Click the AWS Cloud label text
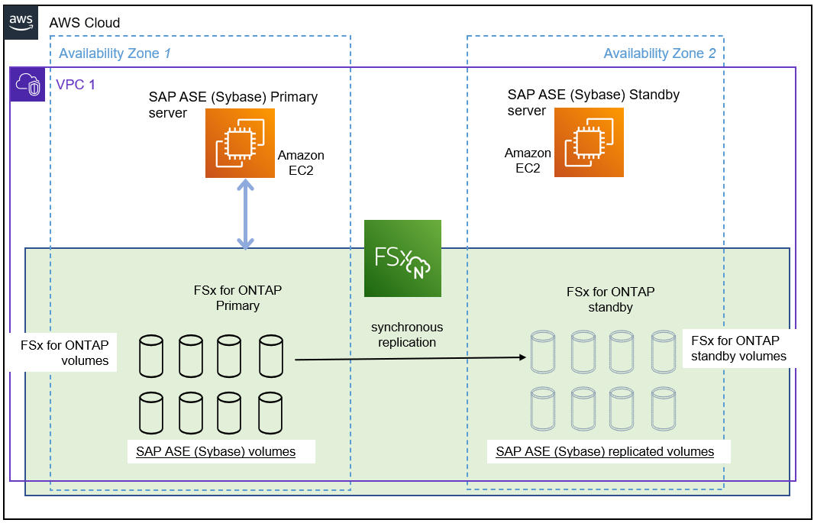Image resolution: width=814 pixels, height=523 pixels. coord(84,23)
